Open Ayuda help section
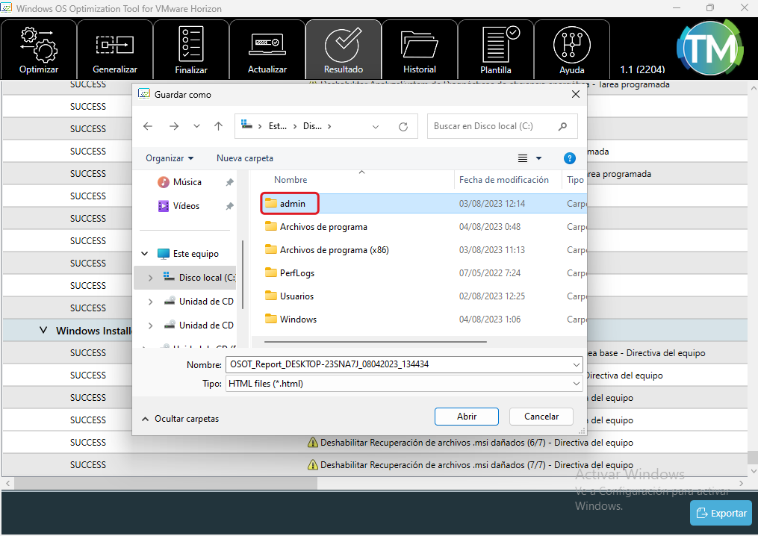This screenshot has width=758, height=536. click(572, 49)
